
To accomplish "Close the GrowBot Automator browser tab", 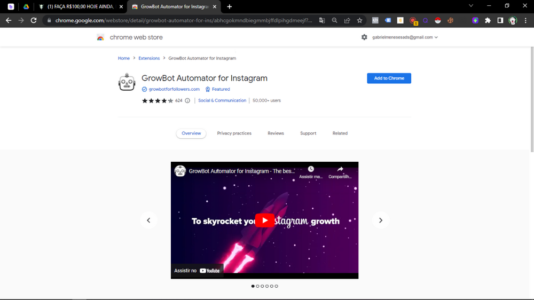I will coord(214,6).
